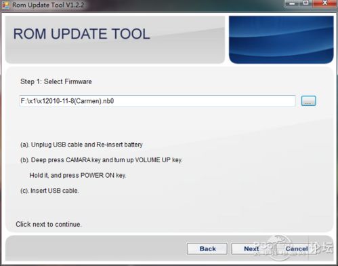
Task: Click the 'Click next to continue.' text
Action: [49, 224]
